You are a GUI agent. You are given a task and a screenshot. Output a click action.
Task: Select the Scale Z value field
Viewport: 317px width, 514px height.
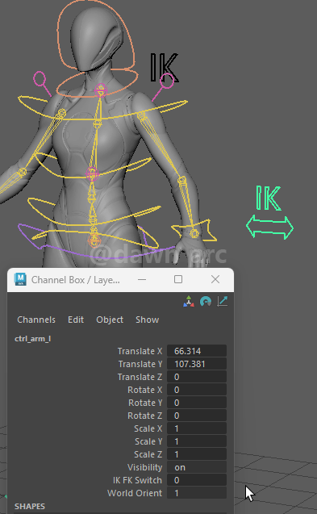[197, 454]
